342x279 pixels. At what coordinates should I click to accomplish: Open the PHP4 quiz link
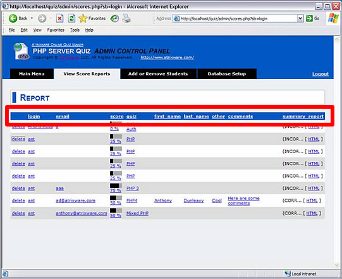point(131,201)
